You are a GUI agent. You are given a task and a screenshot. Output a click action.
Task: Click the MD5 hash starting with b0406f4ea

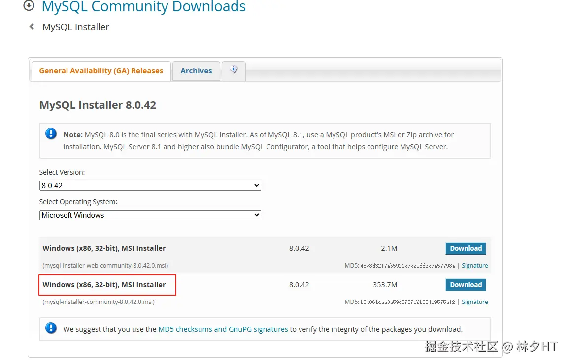[x=407, y=302]
